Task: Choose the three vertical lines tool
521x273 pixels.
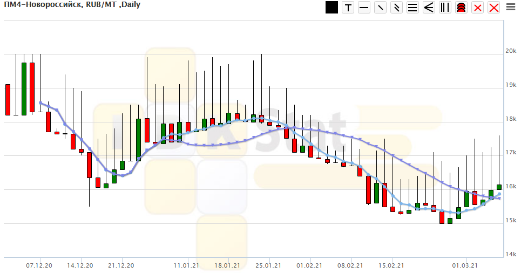Action: [x=445, y=8]
